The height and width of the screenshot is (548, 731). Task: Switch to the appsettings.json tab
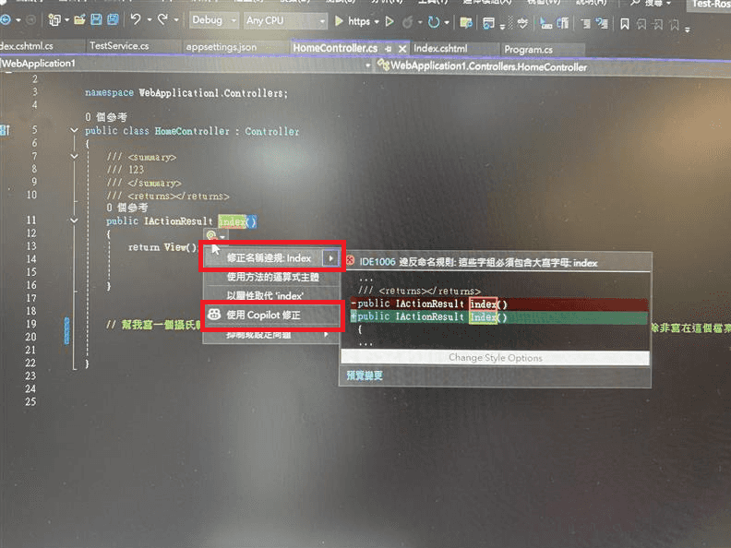coord(221,47)
